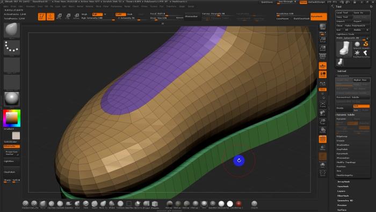This screenshot has width=376, height=212.
Task: Enable Zsub sculpt mode
Action: [x=130, y=15]
